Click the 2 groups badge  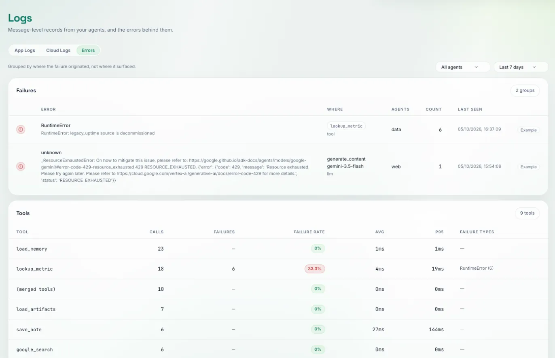525,91
